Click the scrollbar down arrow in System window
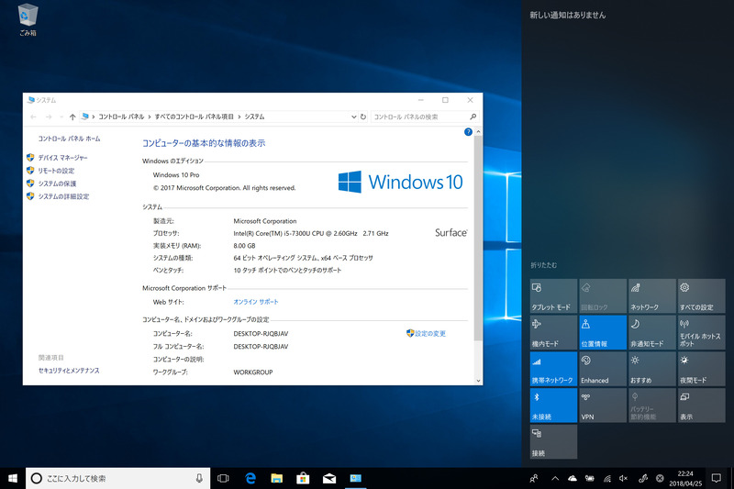Viewport: 734px width, 489px height. click(x=478, y=381)
